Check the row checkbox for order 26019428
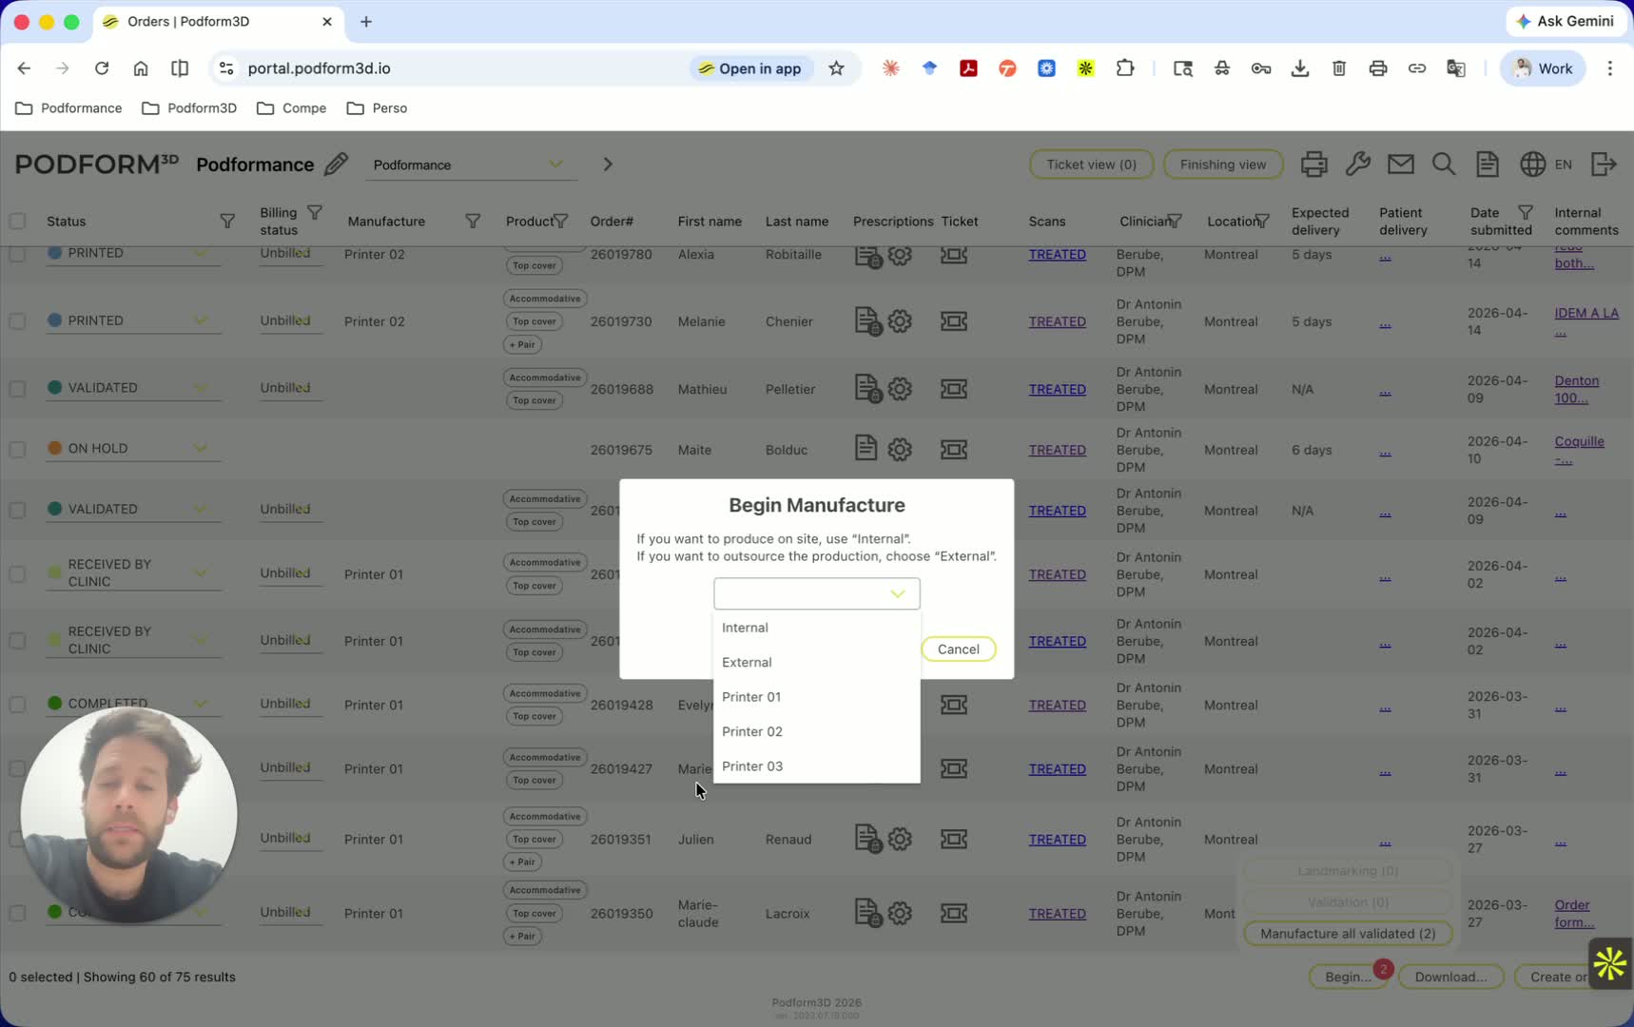This screenshot has height=1027, width=1634. coord(17,705)
